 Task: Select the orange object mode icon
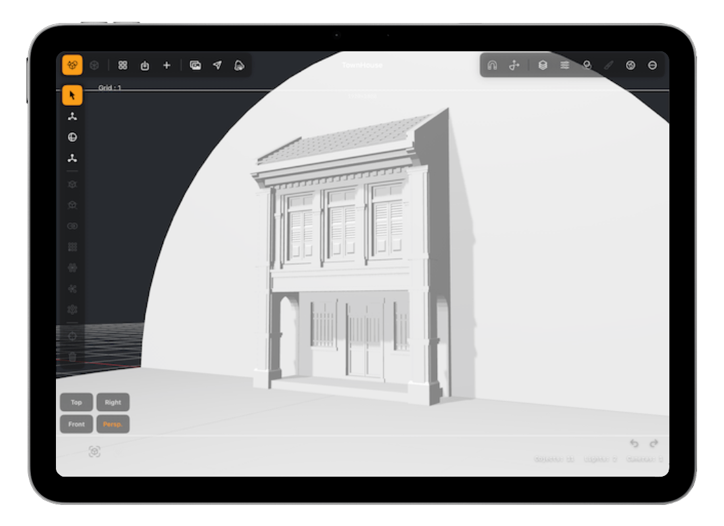coord(72,65)
